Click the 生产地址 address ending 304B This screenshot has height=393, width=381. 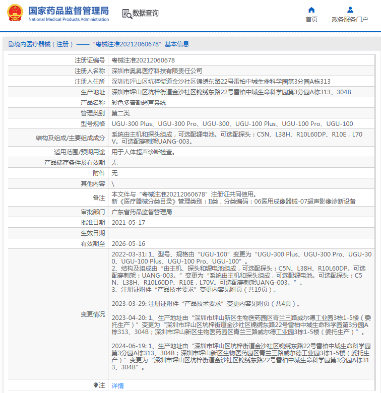click(231, 92)
